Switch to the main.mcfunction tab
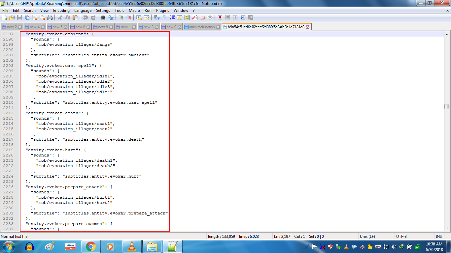Viewport: 451px width, 253px height. pyautogui.click(x=202, y=27)
